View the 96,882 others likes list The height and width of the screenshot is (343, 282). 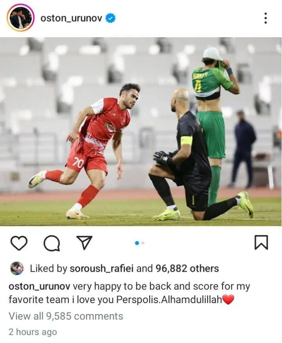tap(187, 269)
